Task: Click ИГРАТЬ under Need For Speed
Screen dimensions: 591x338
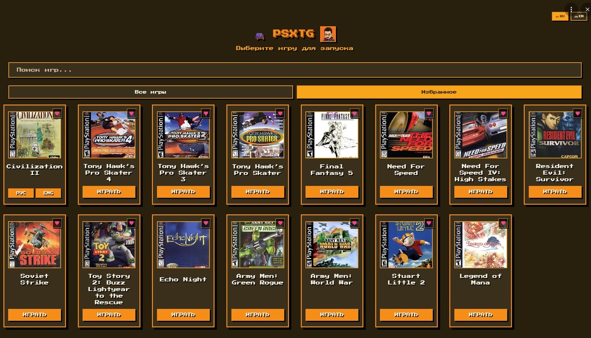Action: [406, 192]
